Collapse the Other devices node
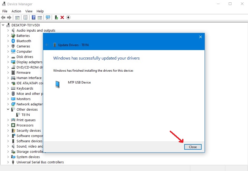248x171 pixels. [8, 109]
